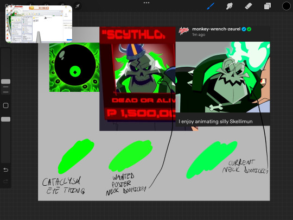Screen dimensions: 293x220
Task: Tap the Cataclysm eye reference image
Action: click(x=74, y=67)
